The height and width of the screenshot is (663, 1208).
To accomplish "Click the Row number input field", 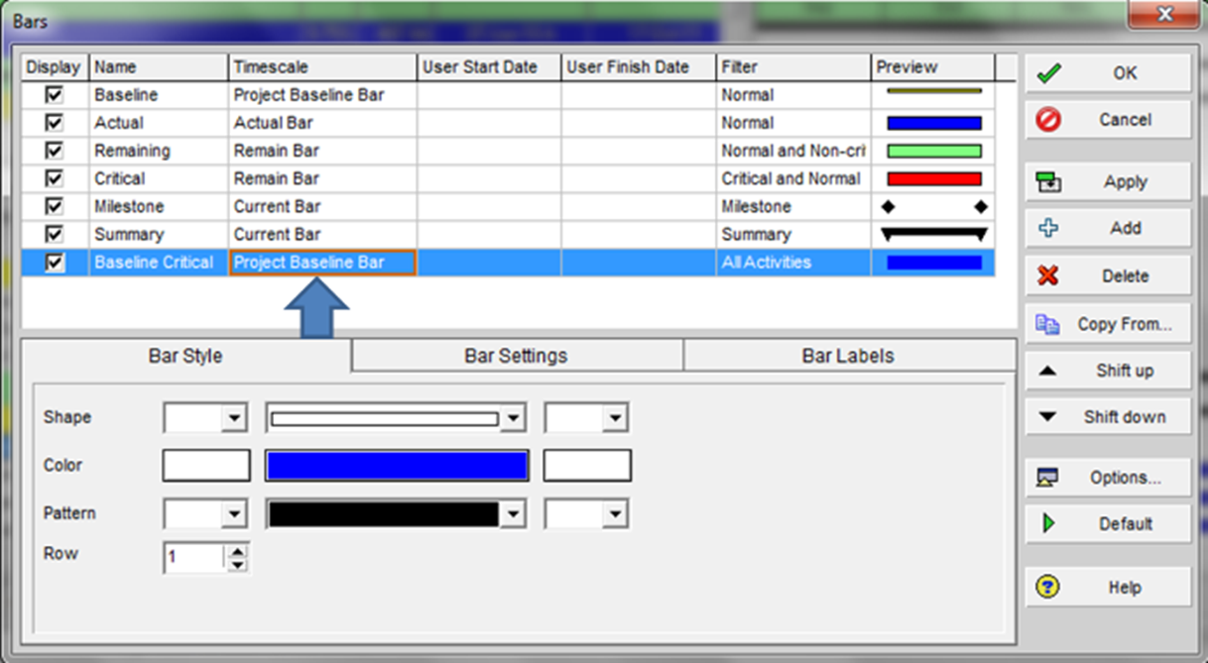I will click(x=195, y=557).
